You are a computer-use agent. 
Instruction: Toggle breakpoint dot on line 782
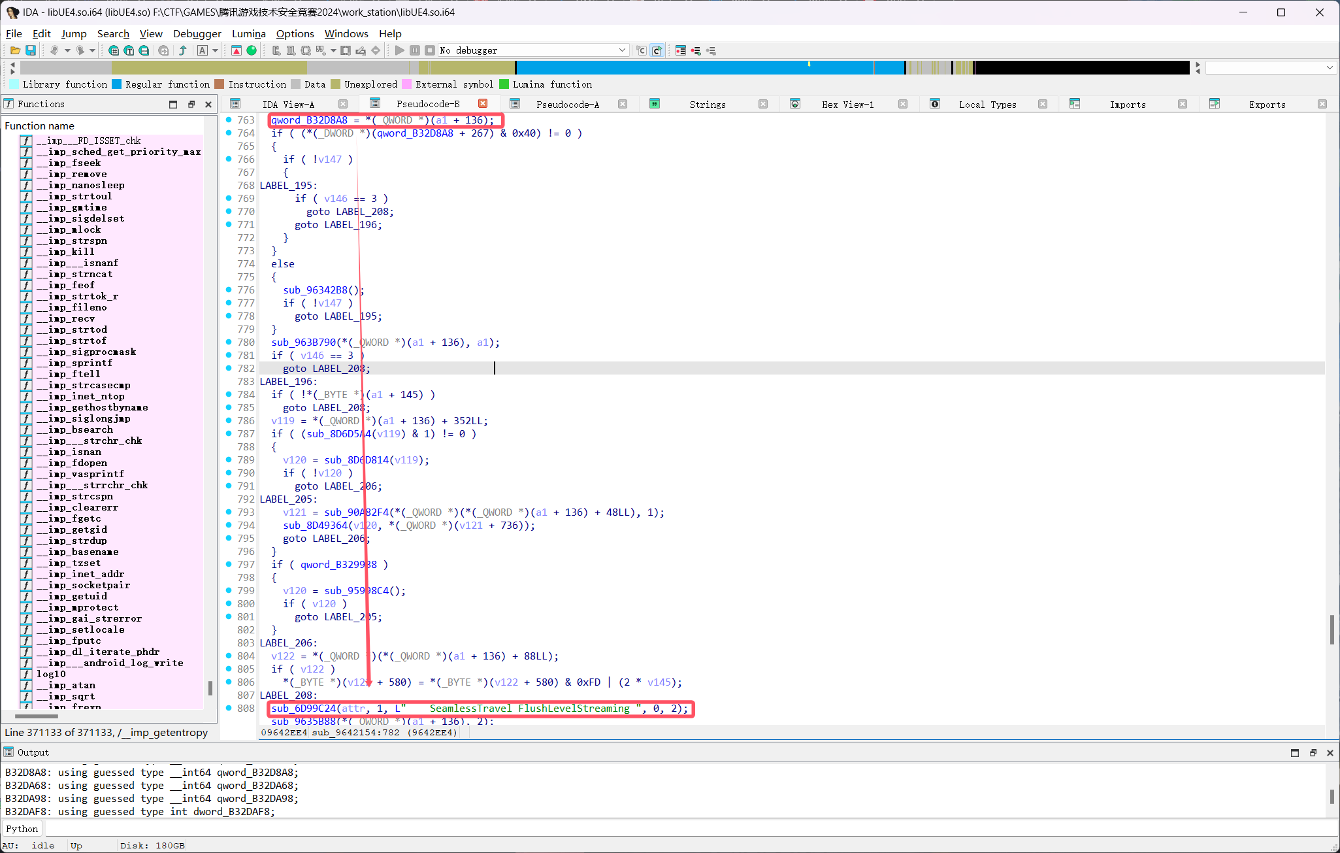[229, 368]
